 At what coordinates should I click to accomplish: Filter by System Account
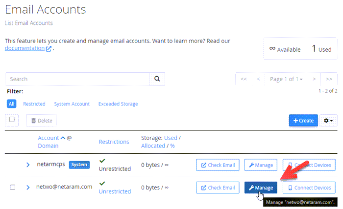pos(72,104)
